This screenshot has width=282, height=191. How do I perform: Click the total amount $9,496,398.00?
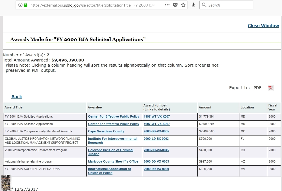[x=68, y=60]
